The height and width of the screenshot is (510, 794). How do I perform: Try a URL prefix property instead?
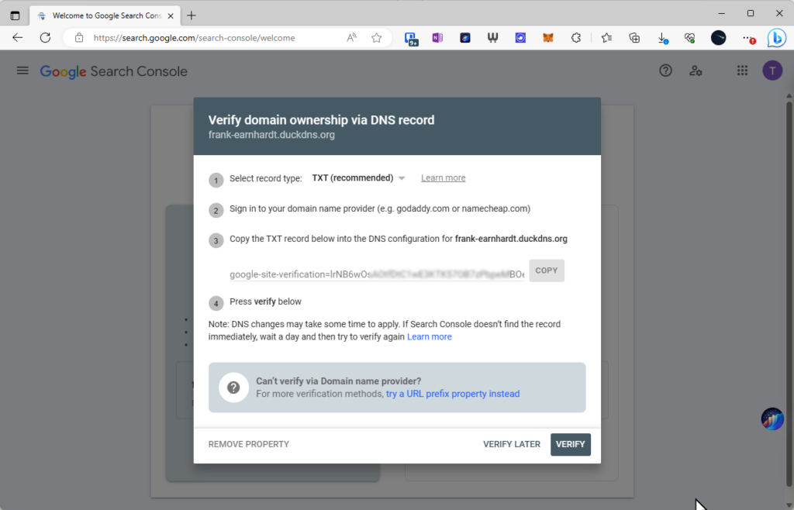click(x=453, y=394)
